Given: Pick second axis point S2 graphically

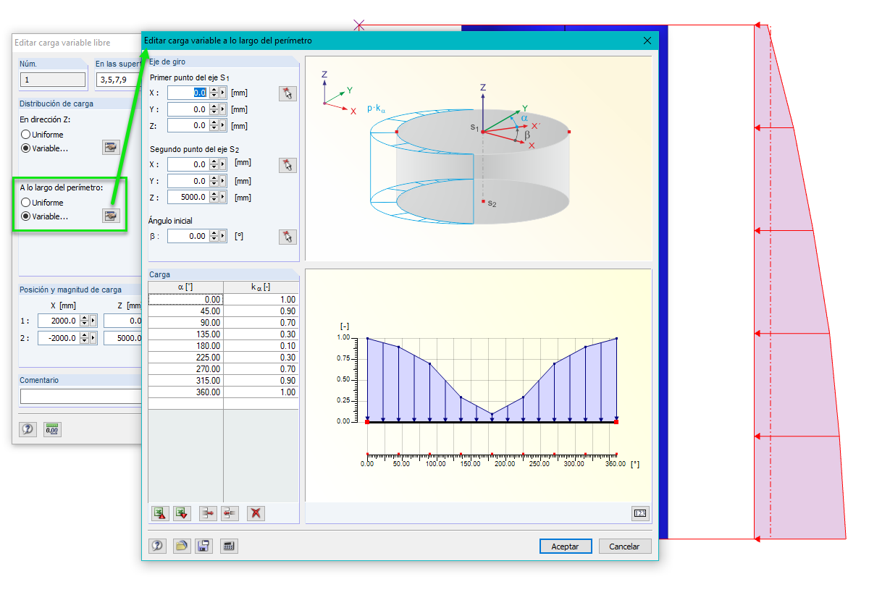Looking at the screenshot, I should coord(287,165).
